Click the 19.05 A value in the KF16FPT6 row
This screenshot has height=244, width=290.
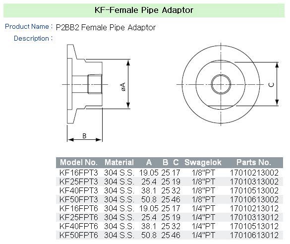coord(149,208)
